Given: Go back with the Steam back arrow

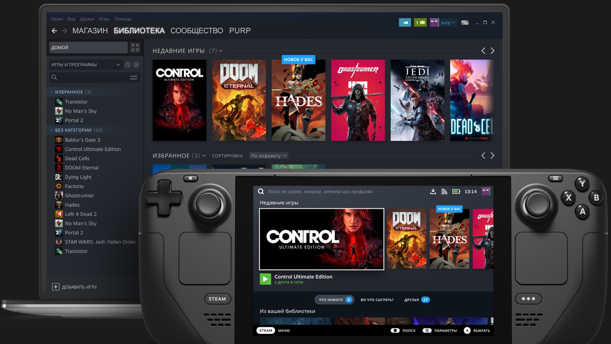Looking at the screenshot, I should (54, 31).
